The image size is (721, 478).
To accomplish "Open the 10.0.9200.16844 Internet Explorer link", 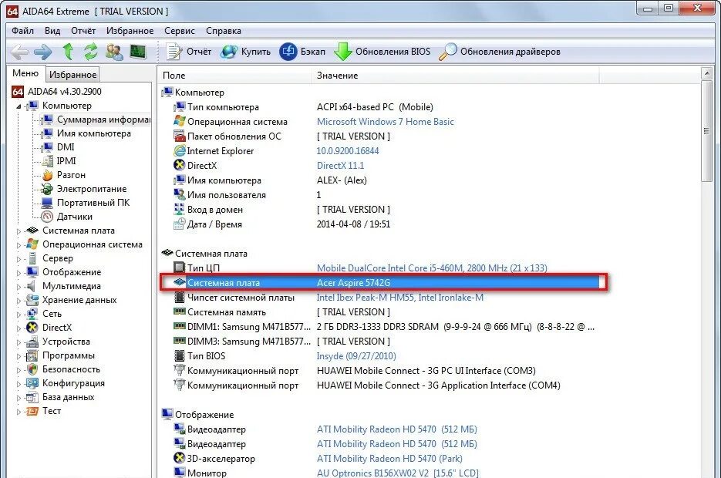I will 348,151.
